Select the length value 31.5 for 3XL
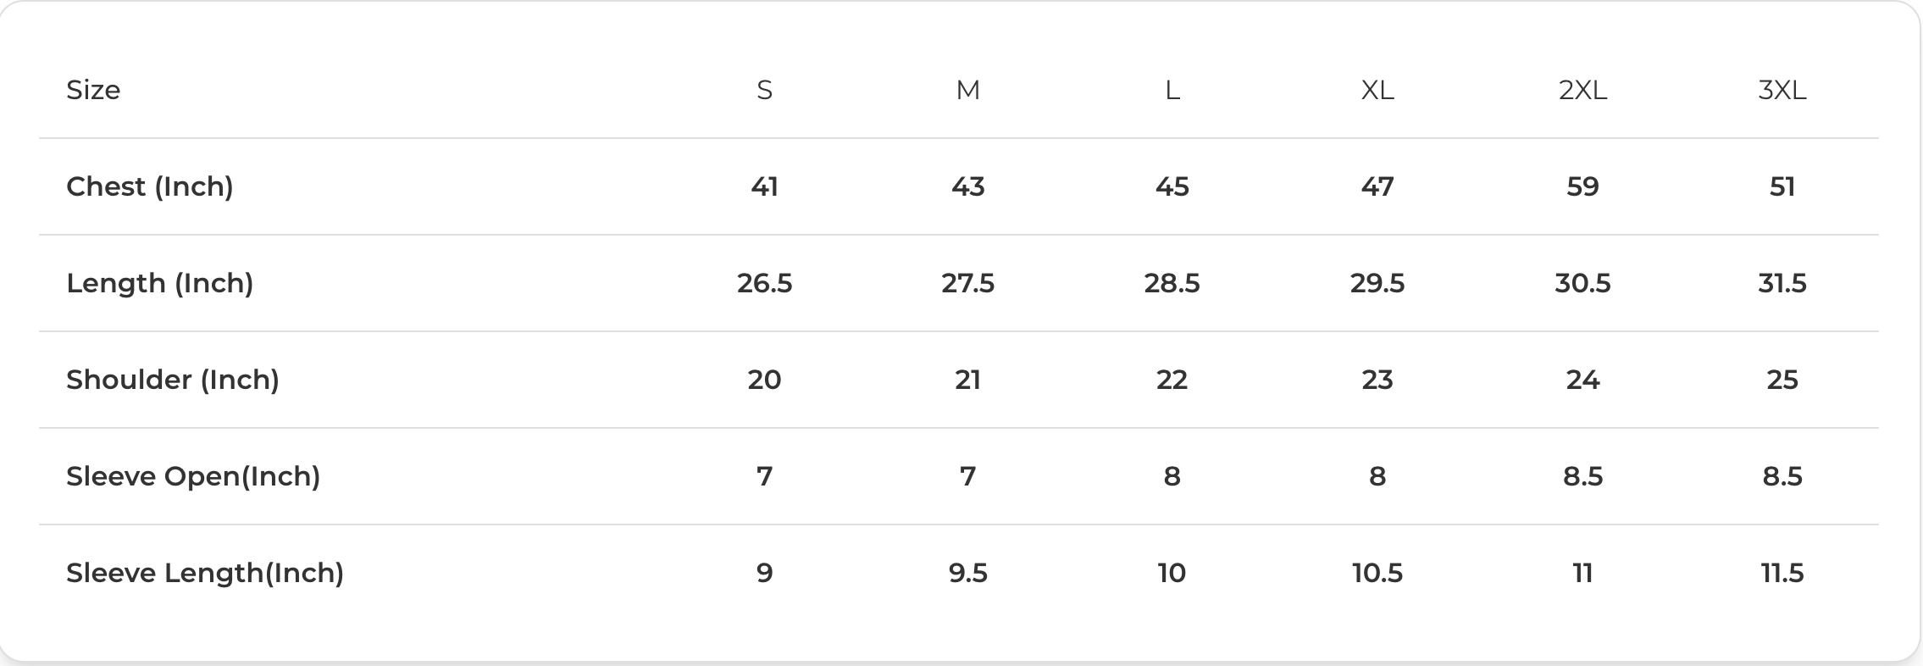 click(x=1782, y=283)
